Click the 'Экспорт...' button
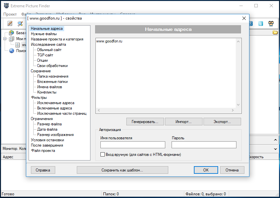This screenshot has width=280, height=198. click(222, 122)
